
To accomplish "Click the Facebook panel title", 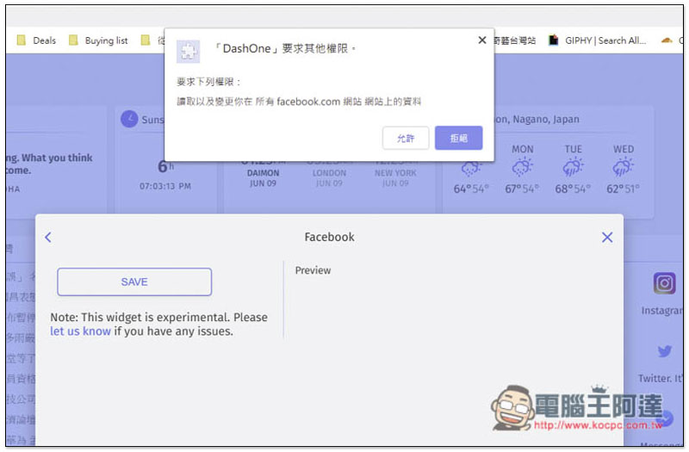I will tap(329, 237).
